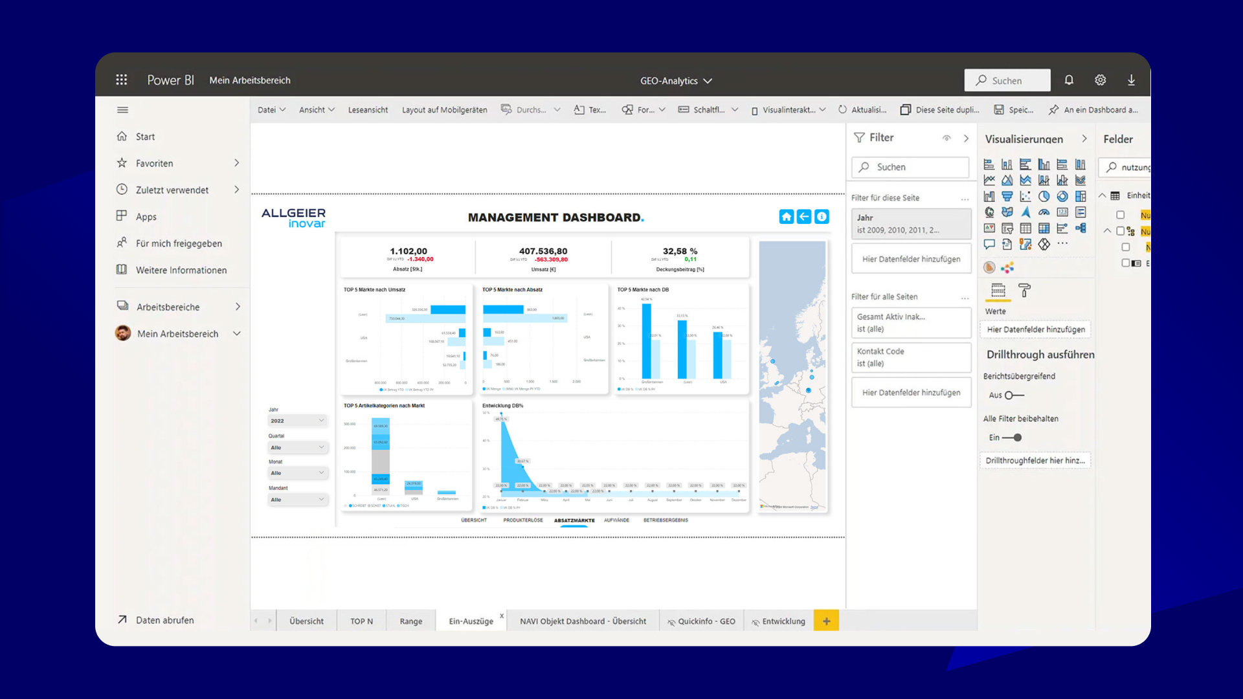
Task: Open the Quartal dropdown
Action: click(298, 447)
